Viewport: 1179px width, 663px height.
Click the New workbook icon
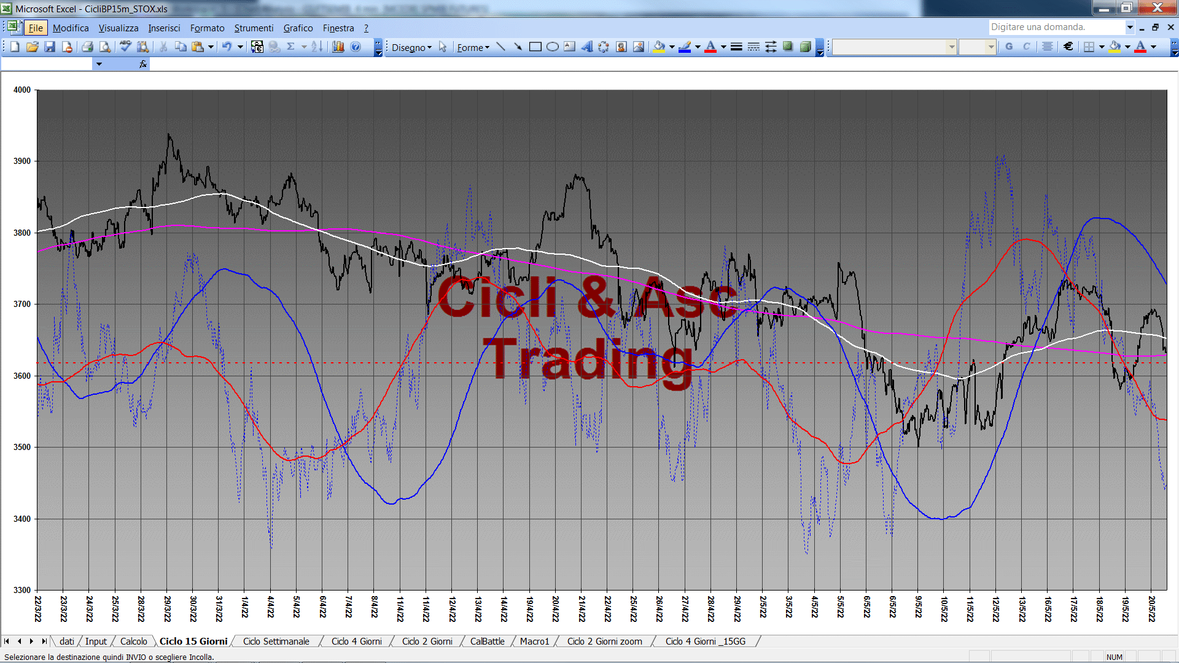pyautogui.click(x=15, y=47)
